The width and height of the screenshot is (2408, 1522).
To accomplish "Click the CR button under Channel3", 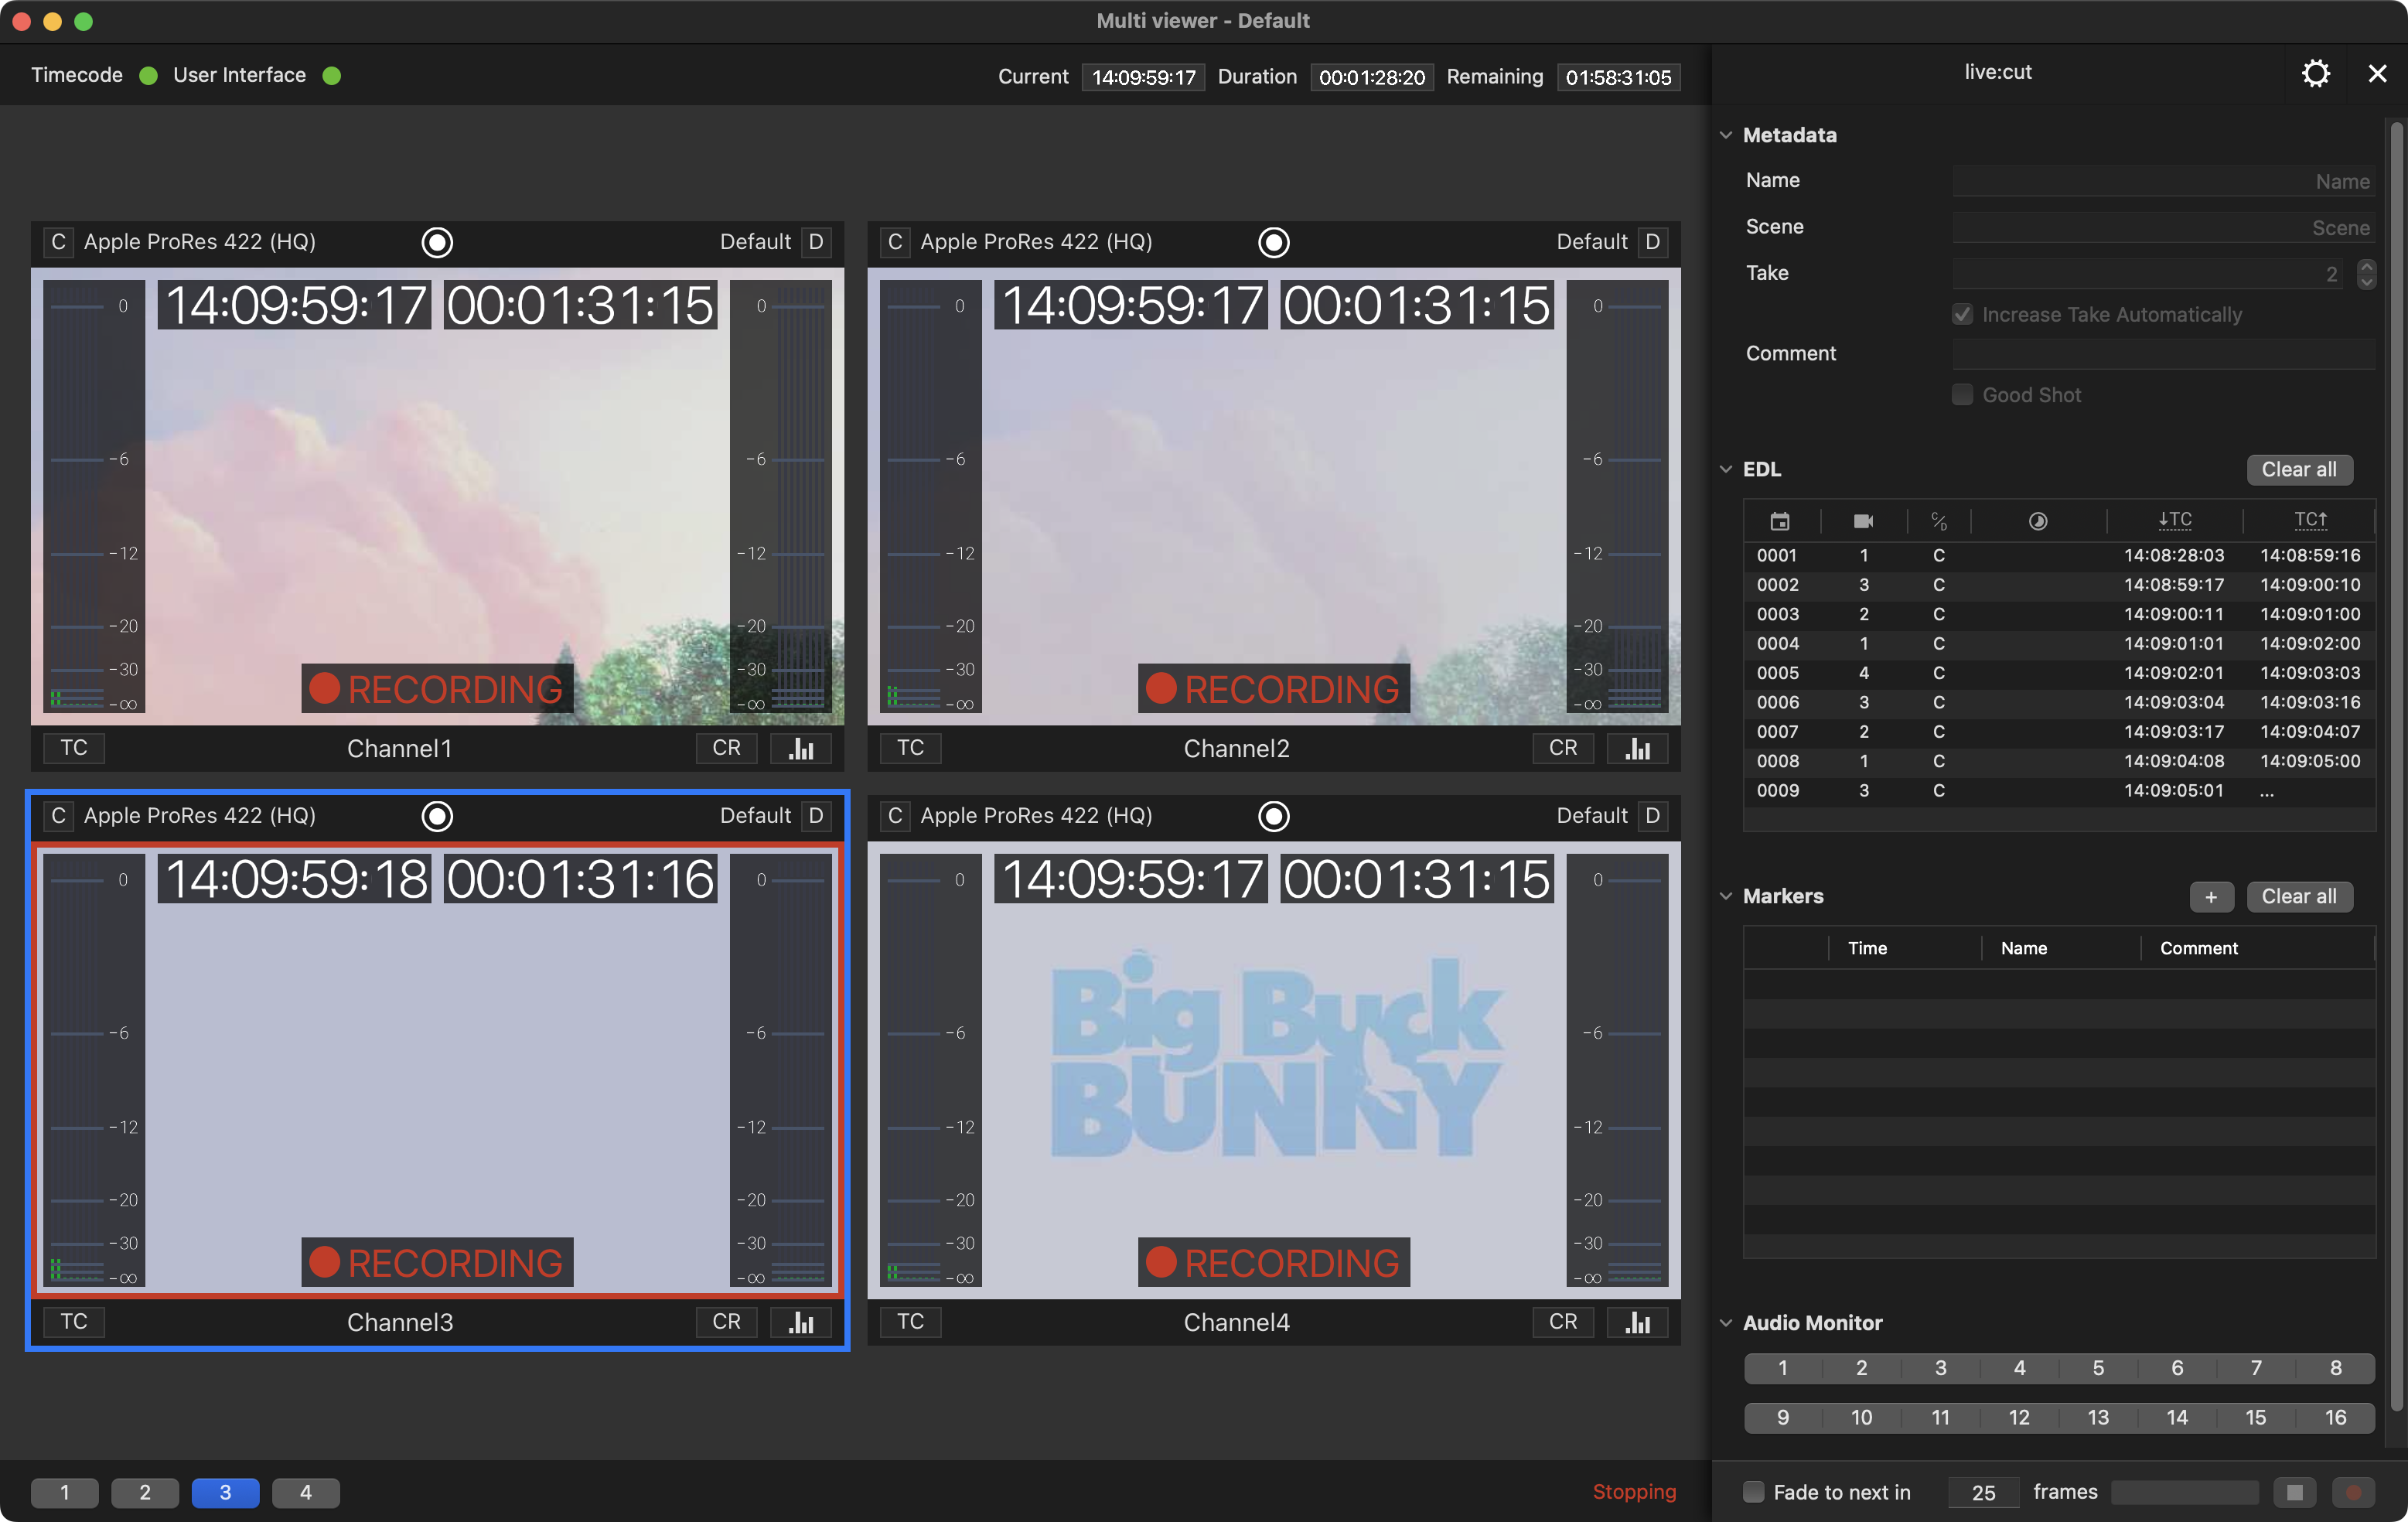I will [x=727, y=1322].
